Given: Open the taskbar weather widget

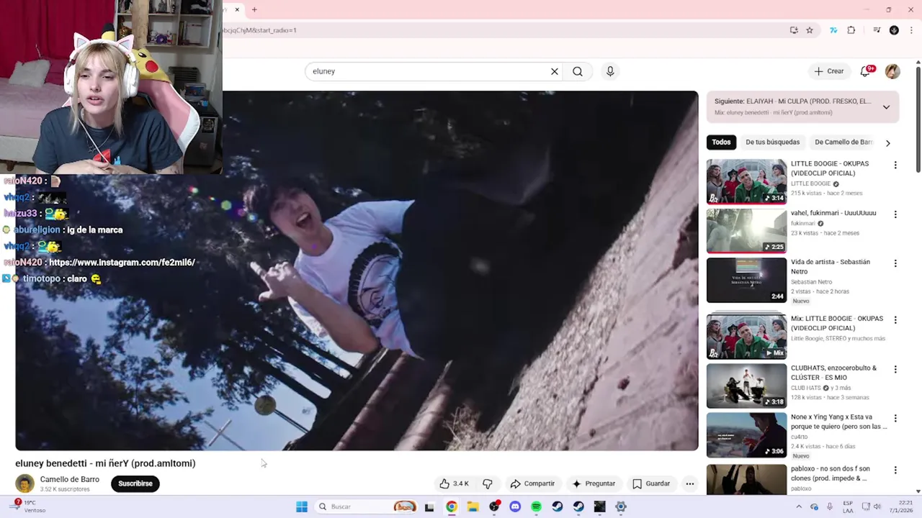Looking at the screenshot, I should [x=29, y=506].
